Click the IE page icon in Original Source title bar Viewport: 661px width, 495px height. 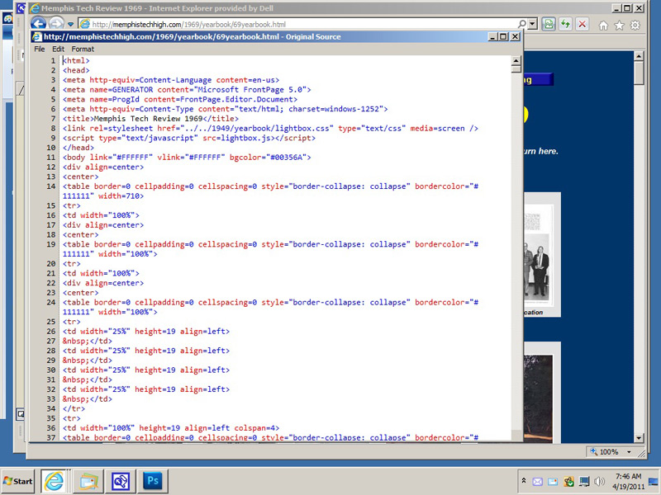(x=37, y=36)
